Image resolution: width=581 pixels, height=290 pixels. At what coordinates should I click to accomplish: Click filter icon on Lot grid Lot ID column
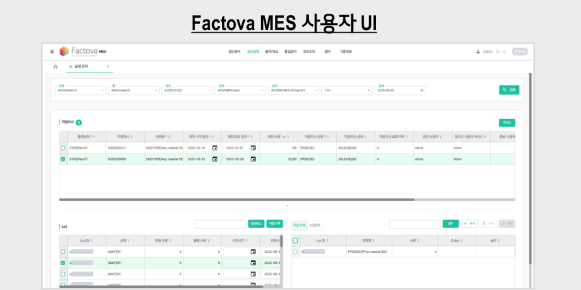91,240
